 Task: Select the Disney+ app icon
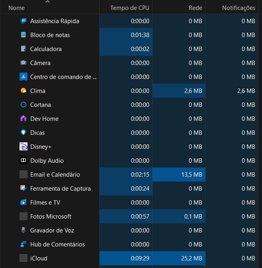23,147
